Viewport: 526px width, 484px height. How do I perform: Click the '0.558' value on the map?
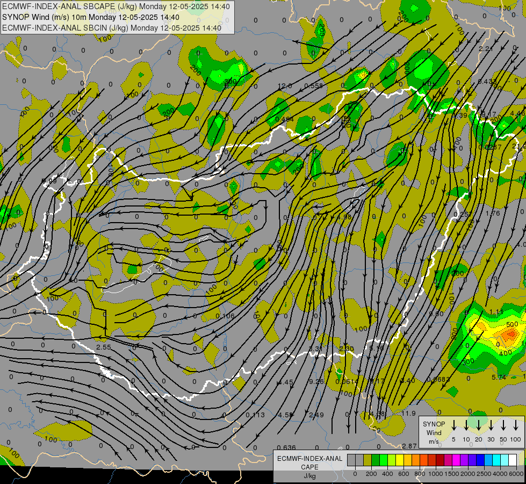(x=313, y=86)
